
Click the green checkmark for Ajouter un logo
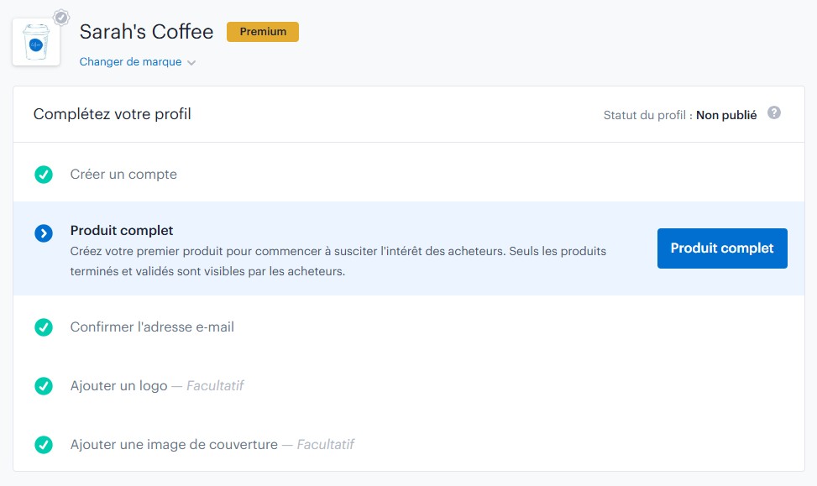coord(44,386)
